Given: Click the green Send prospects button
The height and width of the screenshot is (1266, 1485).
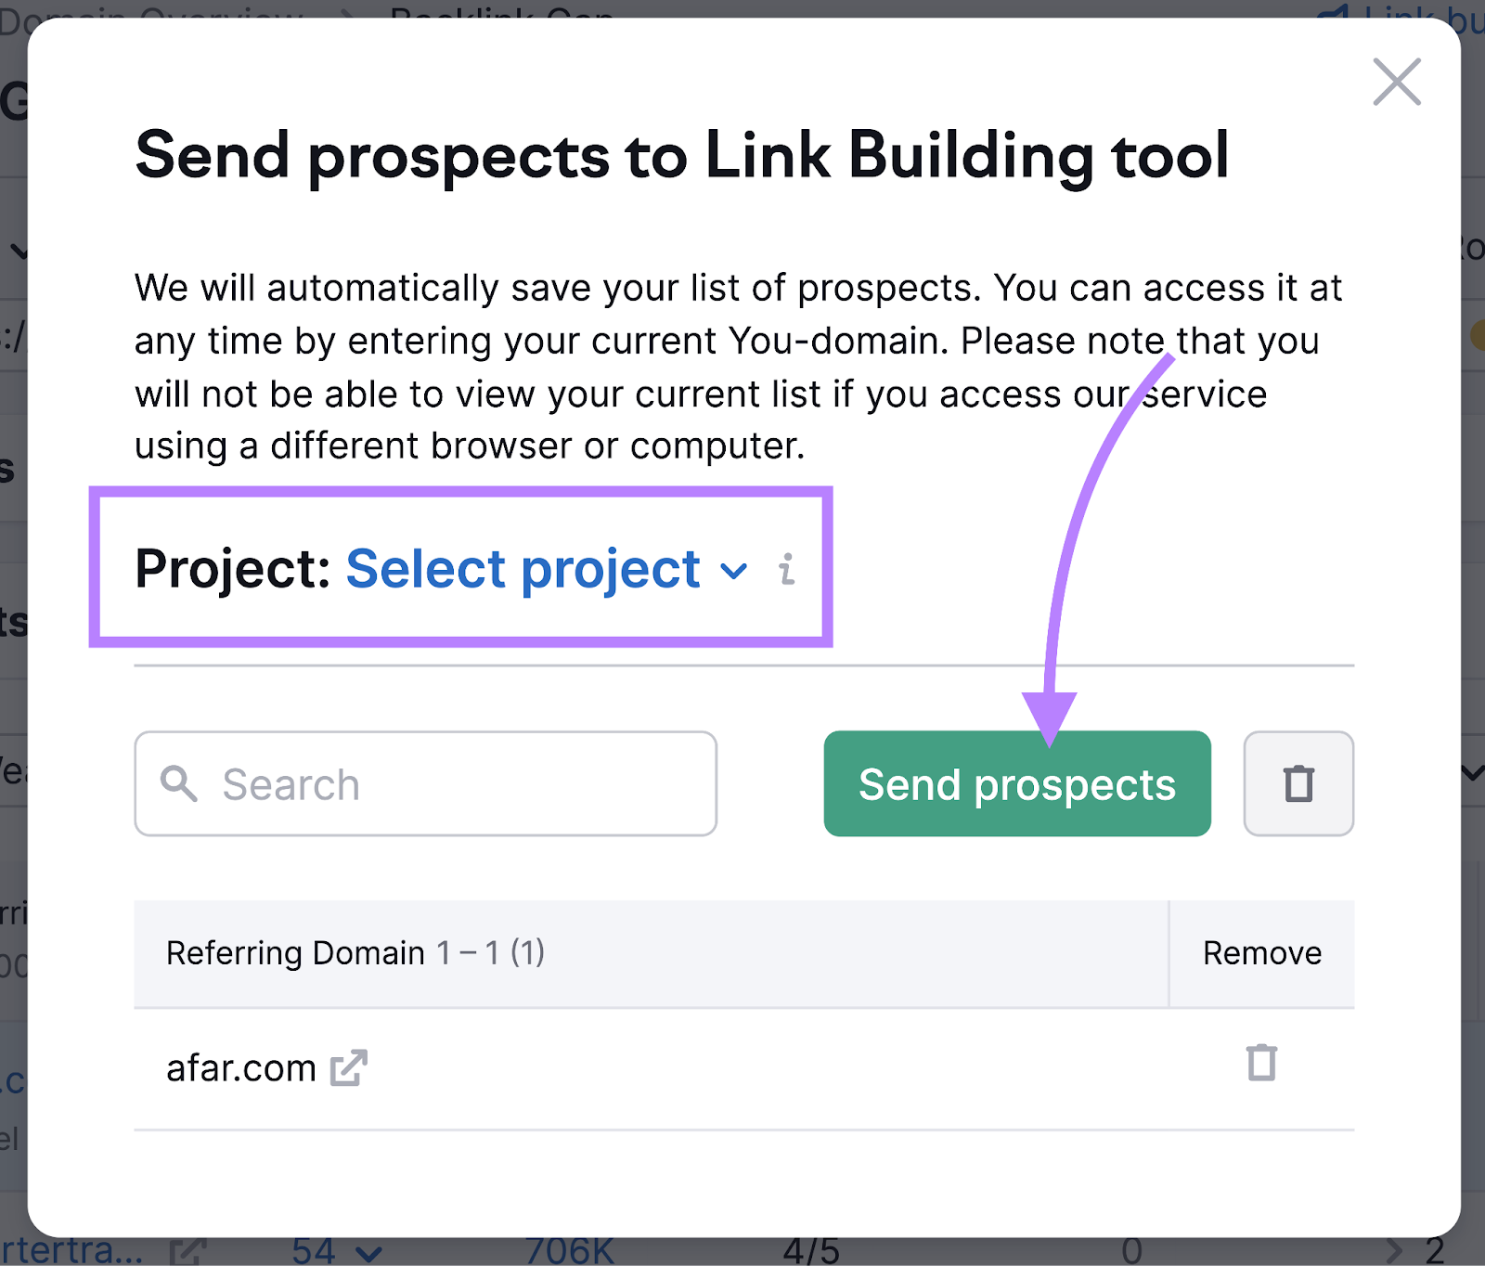Looking at the screenshot, I should [x=1017, y=784].
